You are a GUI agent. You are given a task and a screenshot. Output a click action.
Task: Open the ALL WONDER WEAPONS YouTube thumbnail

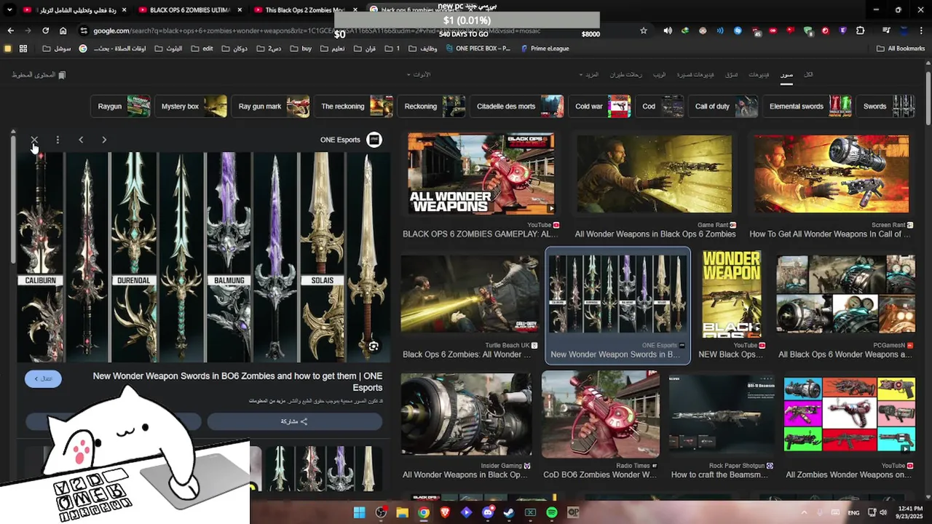481,174
